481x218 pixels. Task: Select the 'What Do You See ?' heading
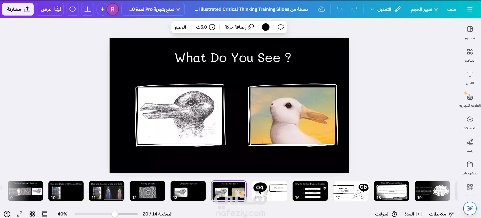[233, 58]
